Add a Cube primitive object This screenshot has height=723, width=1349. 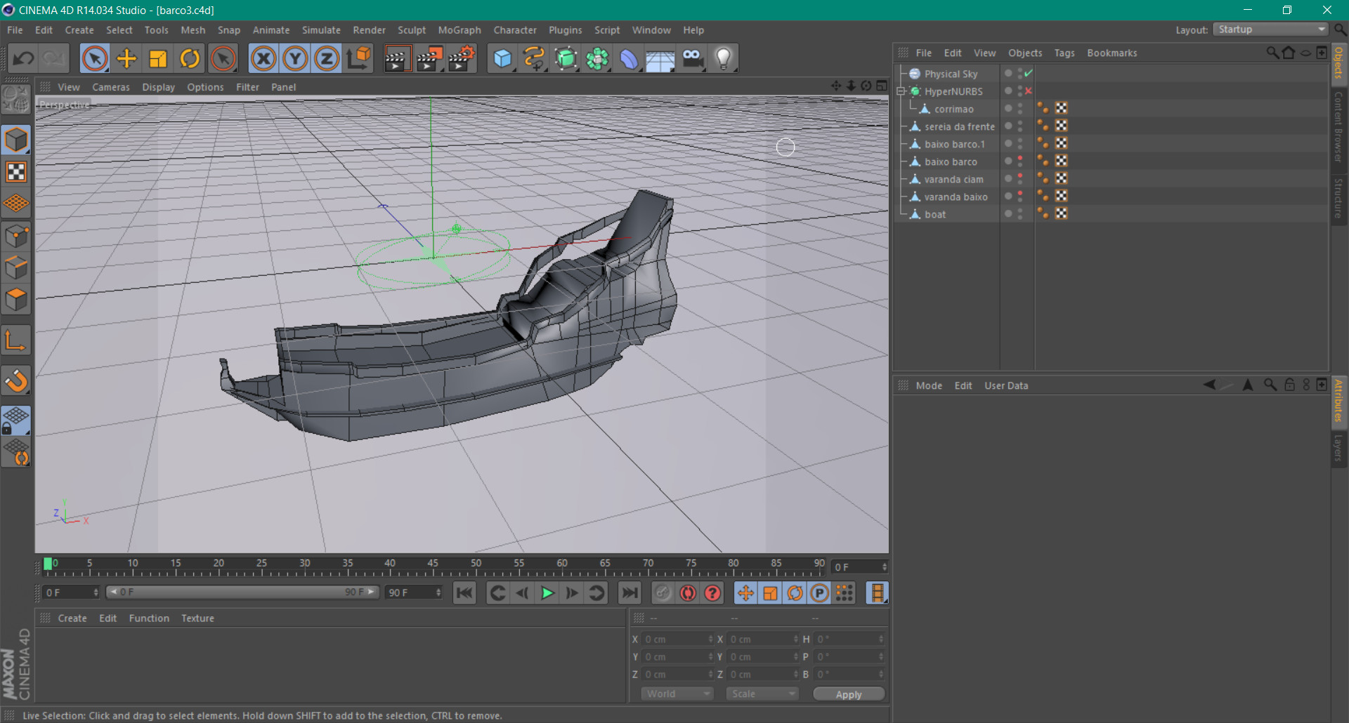pyautogui.click(x=502, y=58)
